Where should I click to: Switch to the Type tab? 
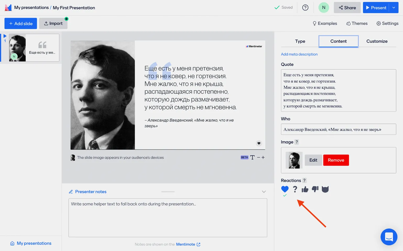[300, 41]
